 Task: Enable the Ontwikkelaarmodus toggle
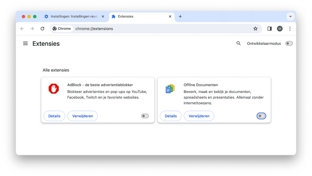289,43
